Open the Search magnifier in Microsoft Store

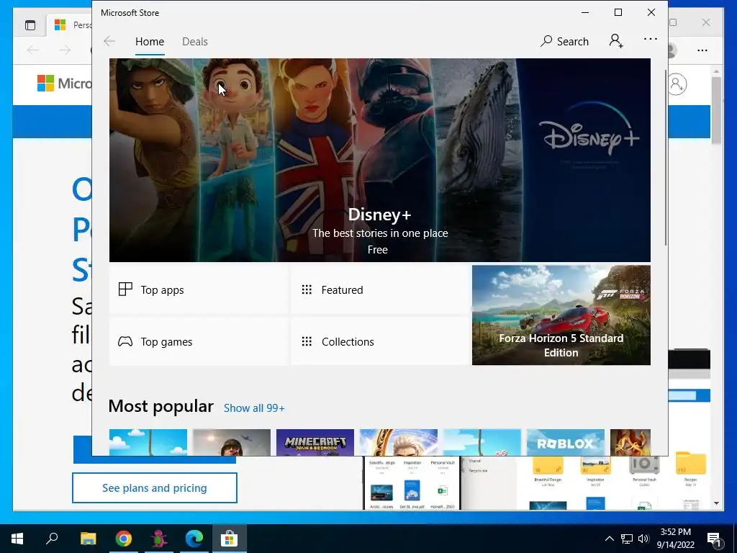pyautogui.click(x=564, y=41)
